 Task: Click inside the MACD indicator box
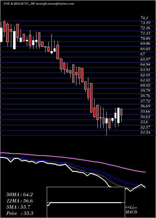pyautogui.click(x=86, y=202)
